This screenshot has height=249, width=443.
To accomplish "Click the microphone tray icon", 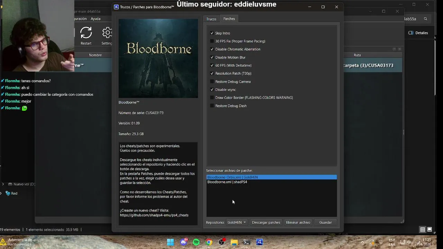I will click(x=381, y=242).
